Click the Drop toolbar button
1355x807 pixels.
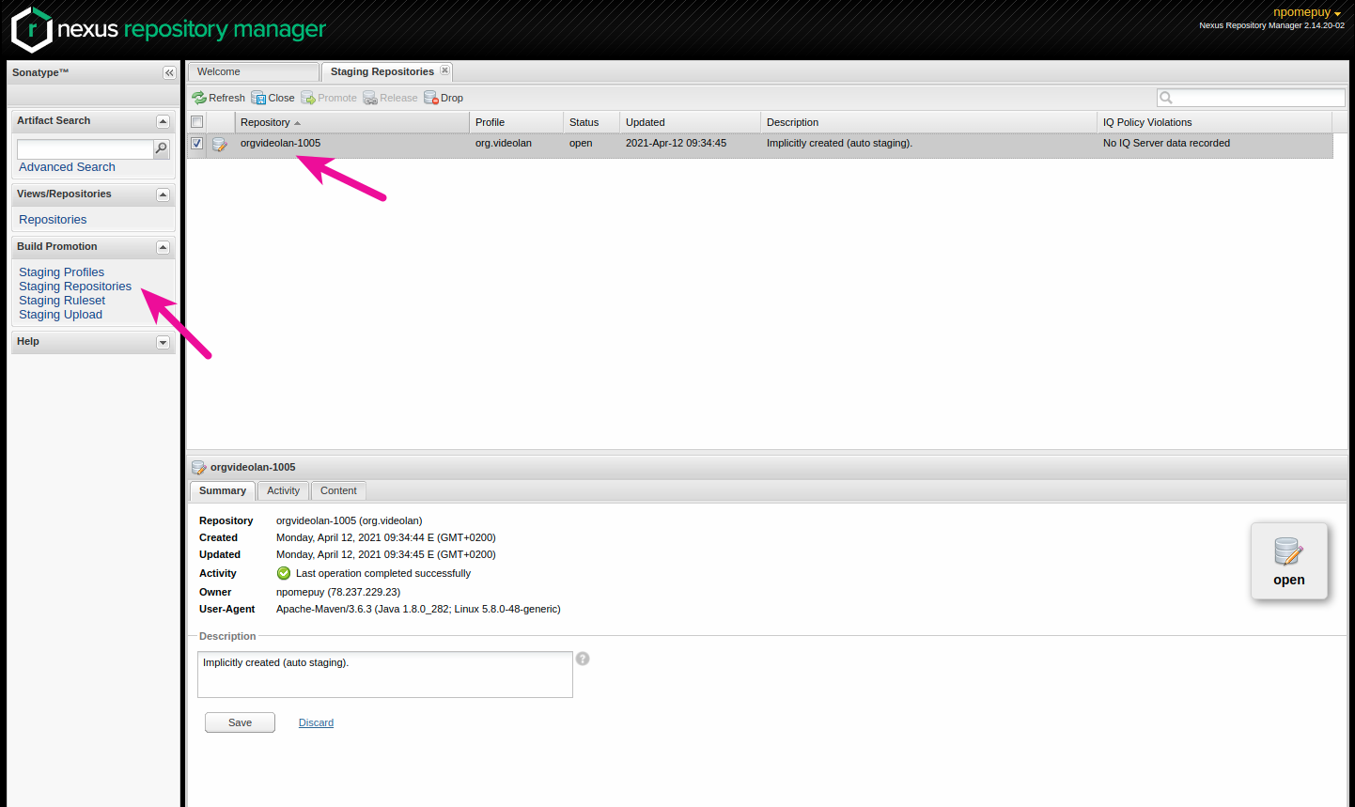[444, 98]
